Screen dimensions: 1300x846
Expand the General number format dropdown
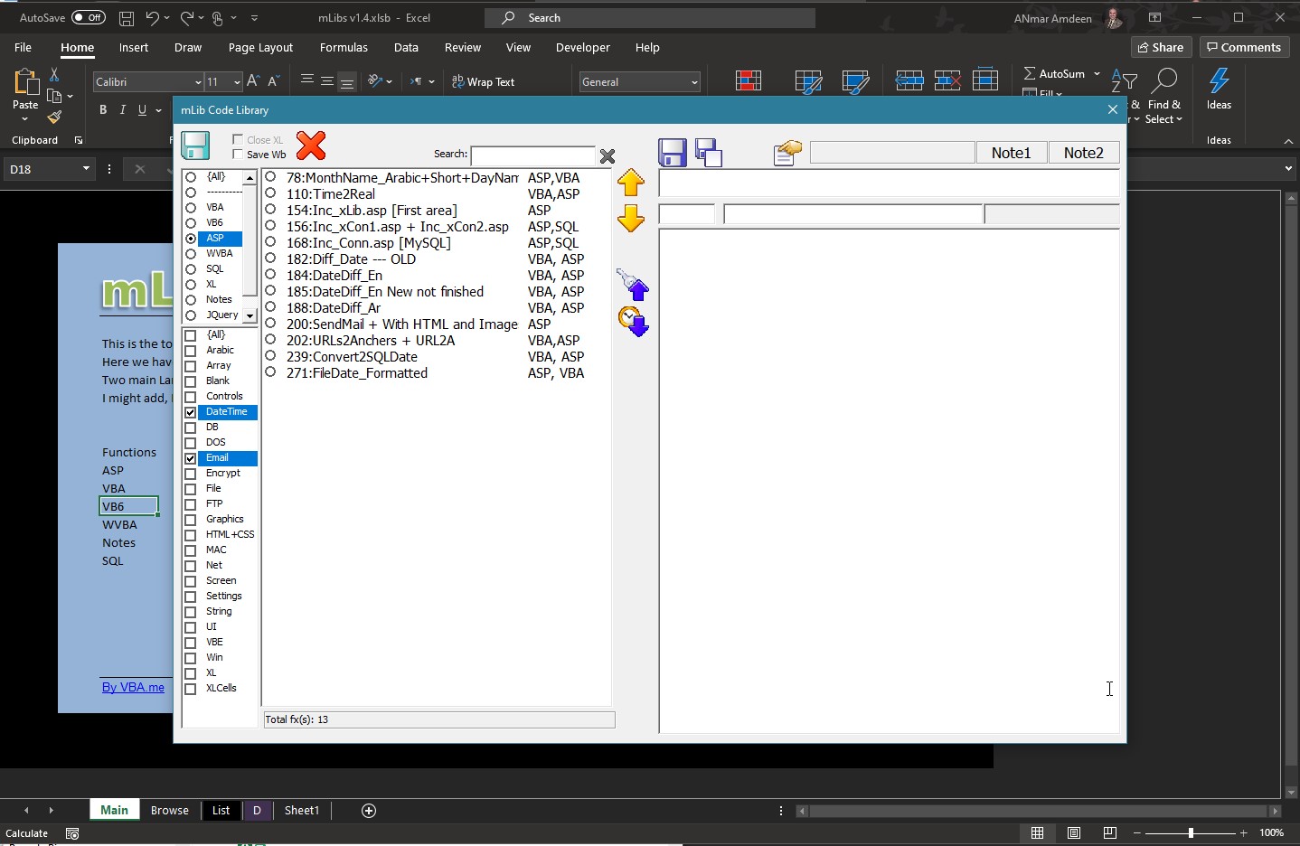[x=693, y=82]
